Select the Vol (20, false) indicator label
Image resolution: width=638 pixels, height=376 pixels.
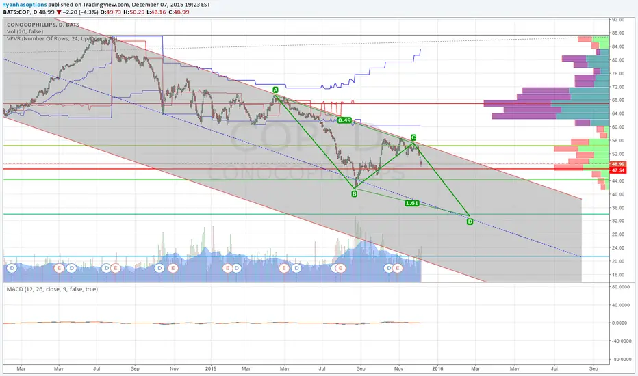click(25, 31)
